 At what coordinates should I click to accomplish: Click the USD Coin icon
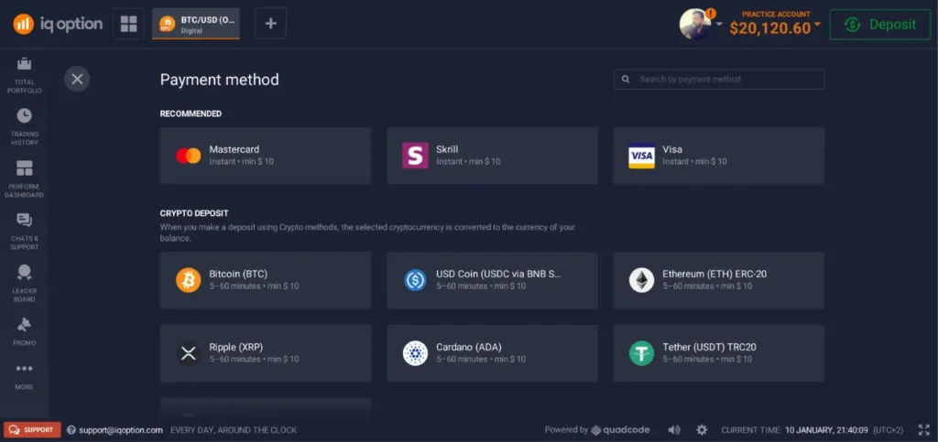[415, 280]
